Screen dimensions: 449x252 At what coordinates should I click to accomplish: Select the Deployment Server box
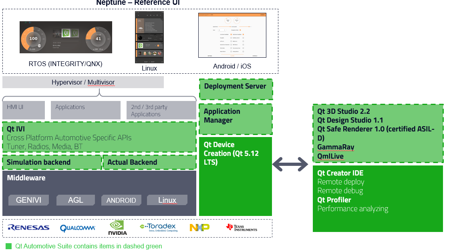tap(236, 89)
